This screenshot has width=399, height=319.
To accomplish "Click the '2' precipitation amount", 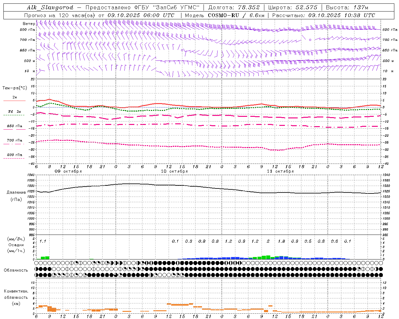I will coord(268,241).
